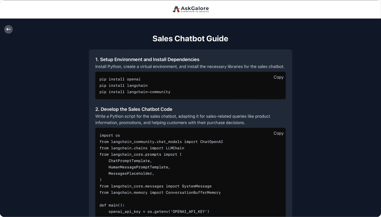Screen dimensions: 381x217
Task: Click the langchain_core.prompts import line
Action: tap(141, 154)
